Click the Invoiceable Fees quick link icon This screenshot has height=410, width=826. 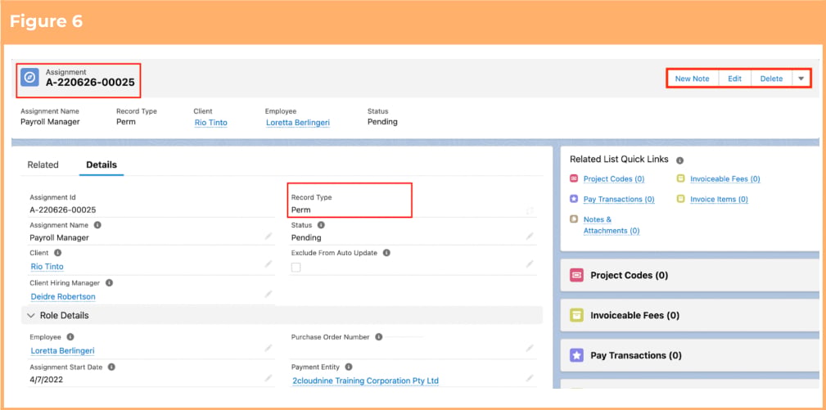click(x=680, y=179)
